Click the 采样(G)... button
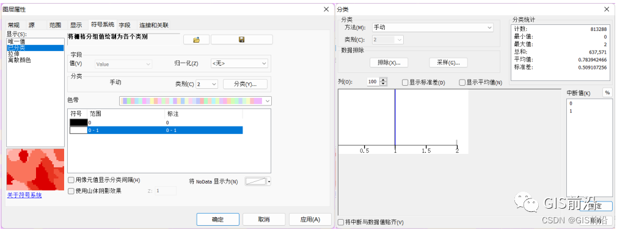 (x=448, y=63)
